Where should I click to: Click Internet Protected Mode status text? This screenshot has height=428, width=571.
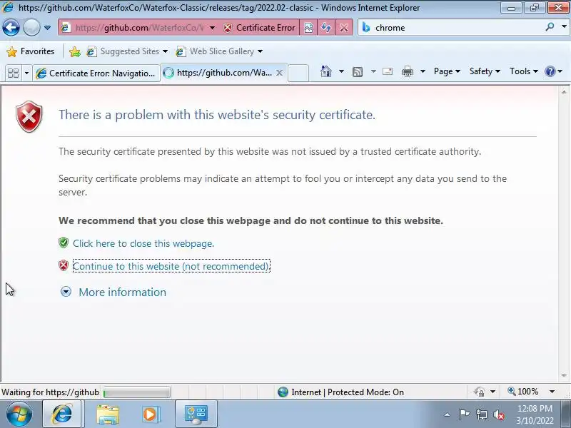point(348,392)
